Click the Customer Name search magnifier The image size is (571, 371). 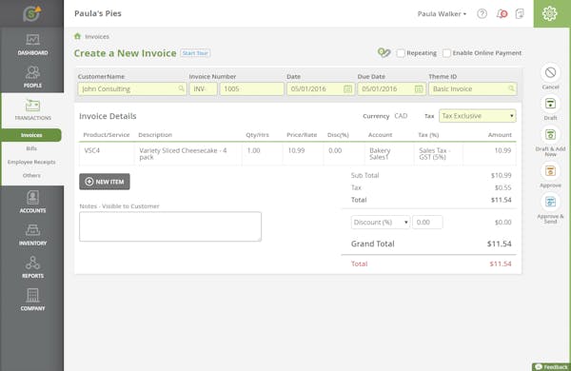click(181, 88)
